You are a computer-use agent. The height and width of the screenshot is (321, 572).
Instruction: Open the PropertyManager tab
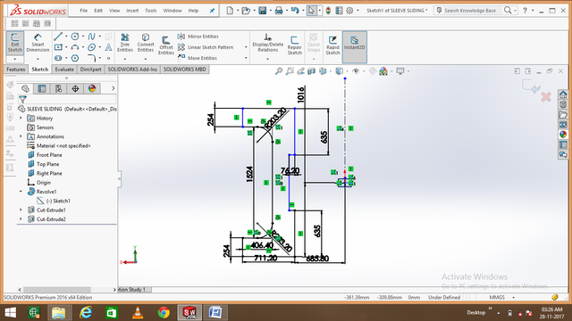pos(42,88)
